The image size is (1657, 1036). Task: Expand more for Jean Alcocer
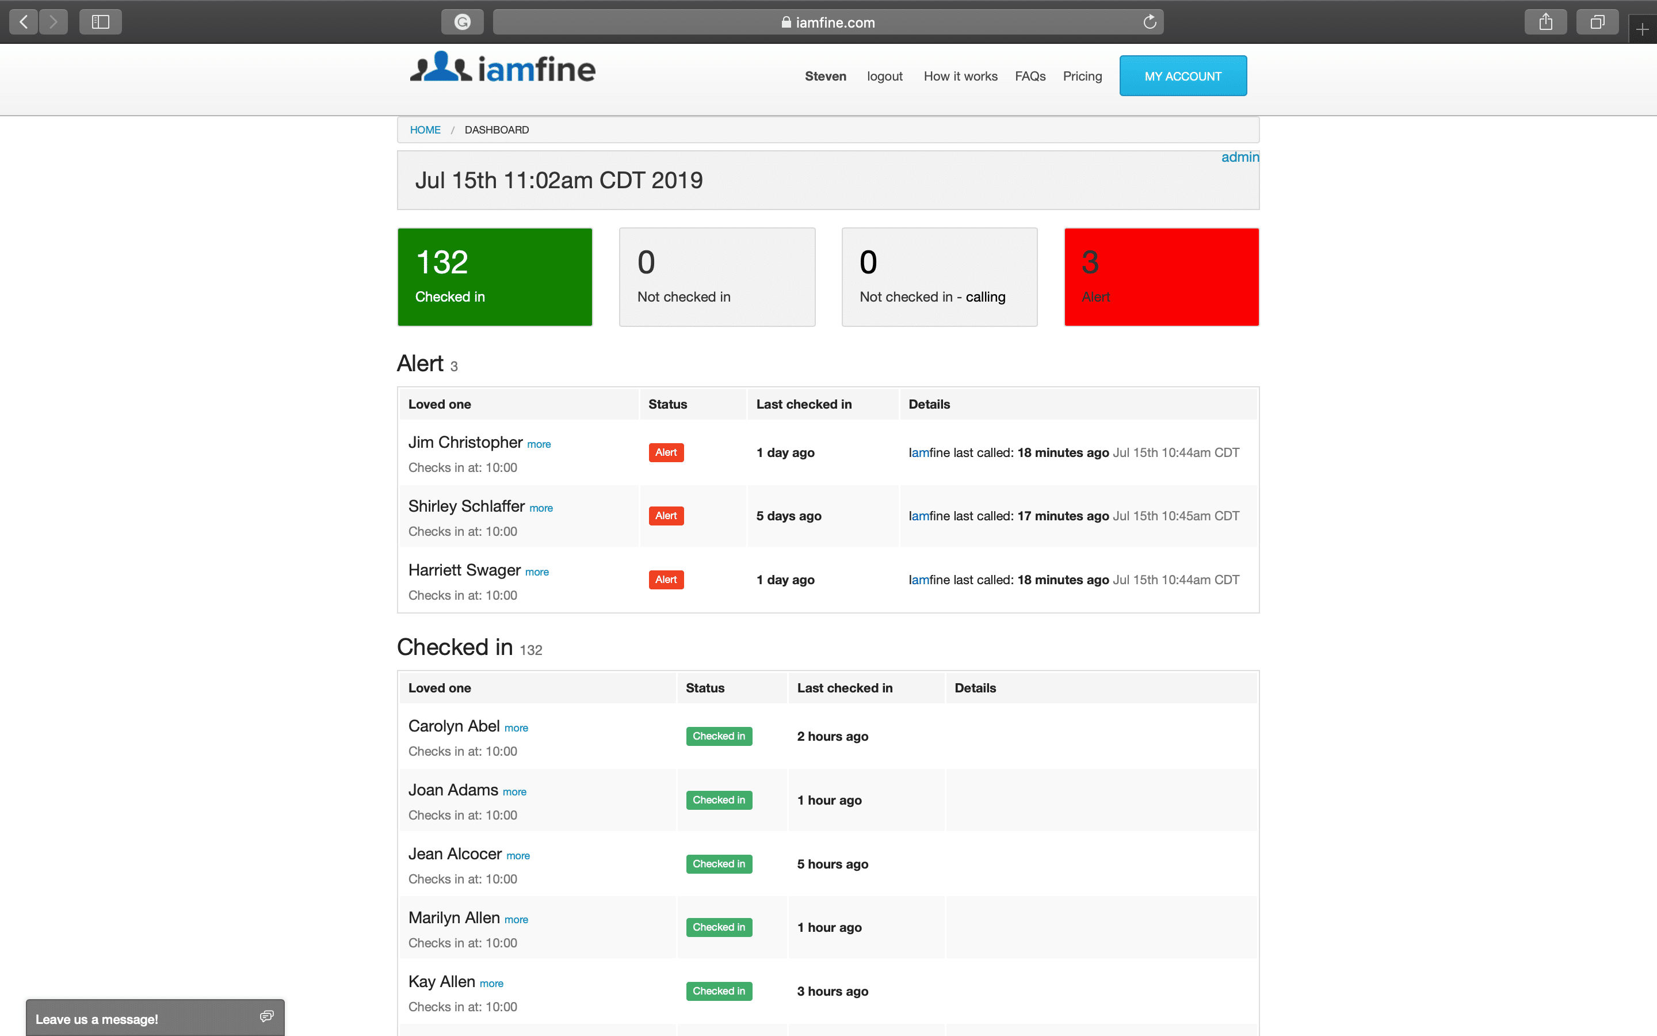[x=518, y=855]
